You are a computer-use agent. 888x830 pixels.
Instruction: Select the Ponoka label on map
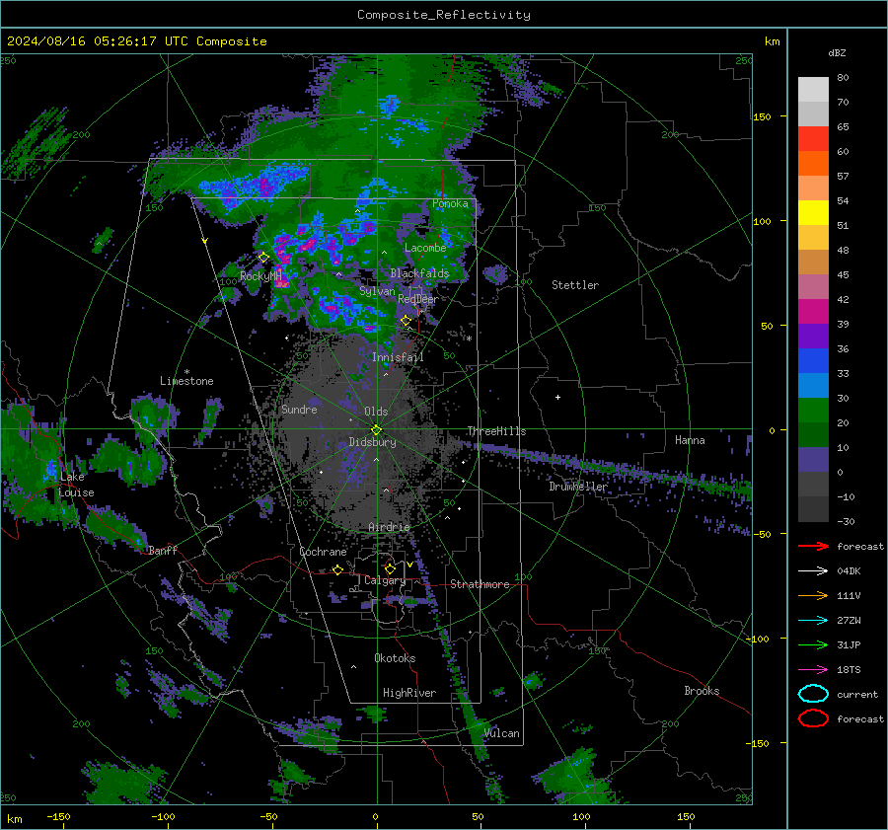tap(450, 203)
